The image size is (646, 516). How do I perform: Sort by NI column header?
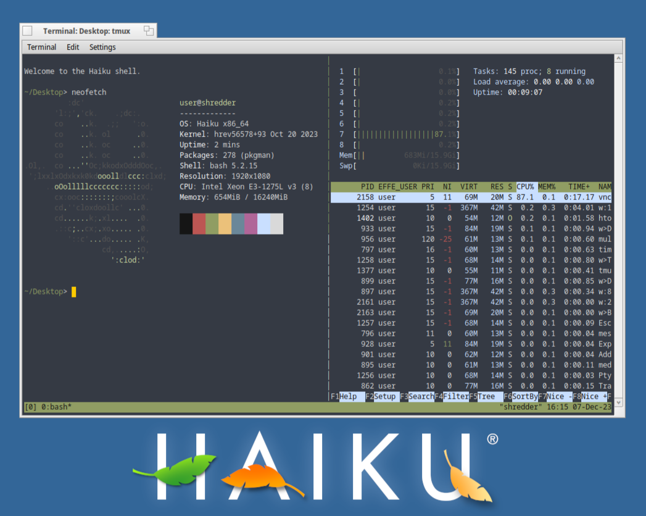tap(447, 186)
